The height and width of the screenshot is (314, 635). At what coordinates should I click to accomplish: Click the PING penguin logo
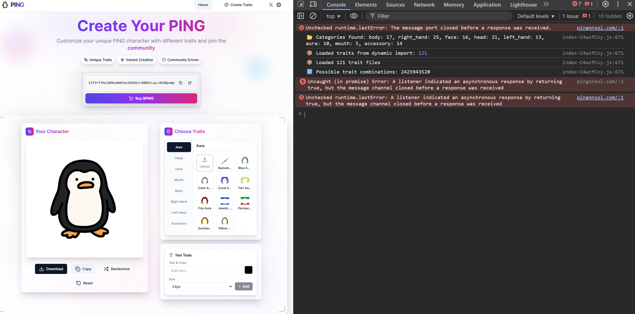tap(5, 5)
